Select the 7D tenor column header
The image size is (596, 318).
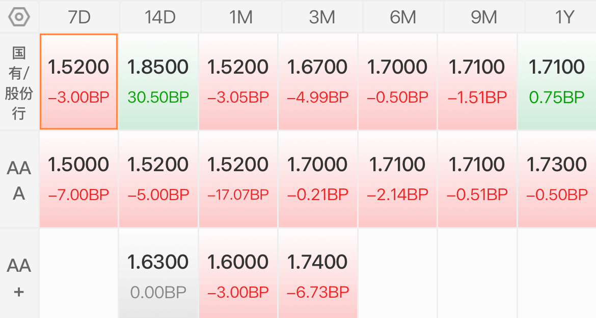coord(79,17)
